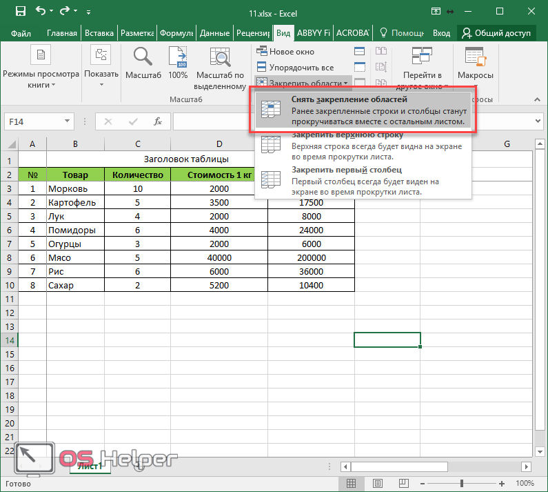Image resolution: width=548 pixels, height=492 pixels.
Task: Click the zoom slider handle
Action: [x=462, y=484]
